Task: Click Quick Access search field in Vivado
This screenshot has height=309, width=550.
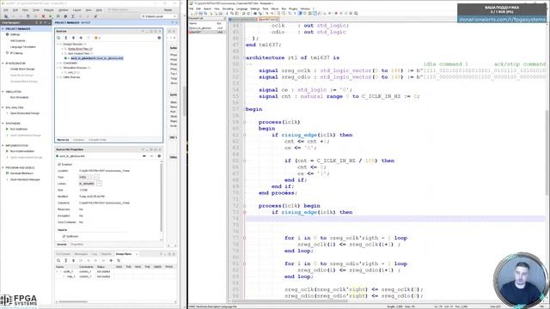Action: point(122,9)
